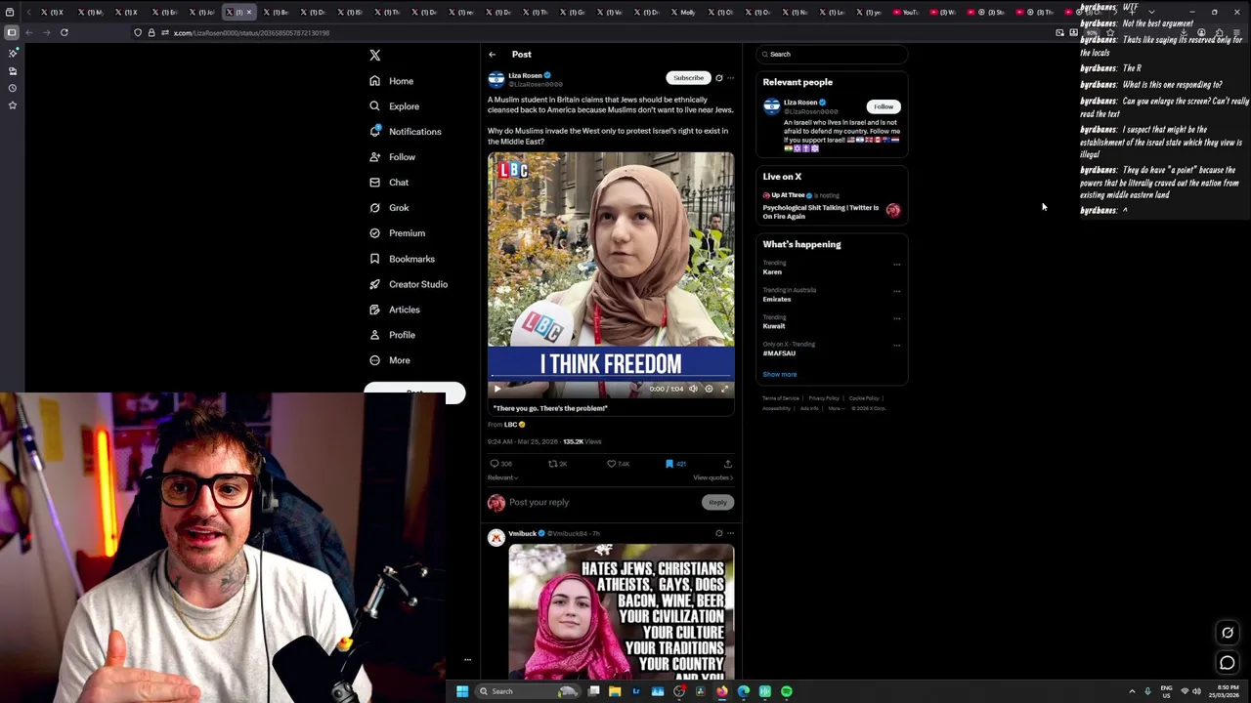Viewport: 1251px width, 703px height.
Task: Open the meme image in Vmibuck's reply
Action: tap(622, 613)
